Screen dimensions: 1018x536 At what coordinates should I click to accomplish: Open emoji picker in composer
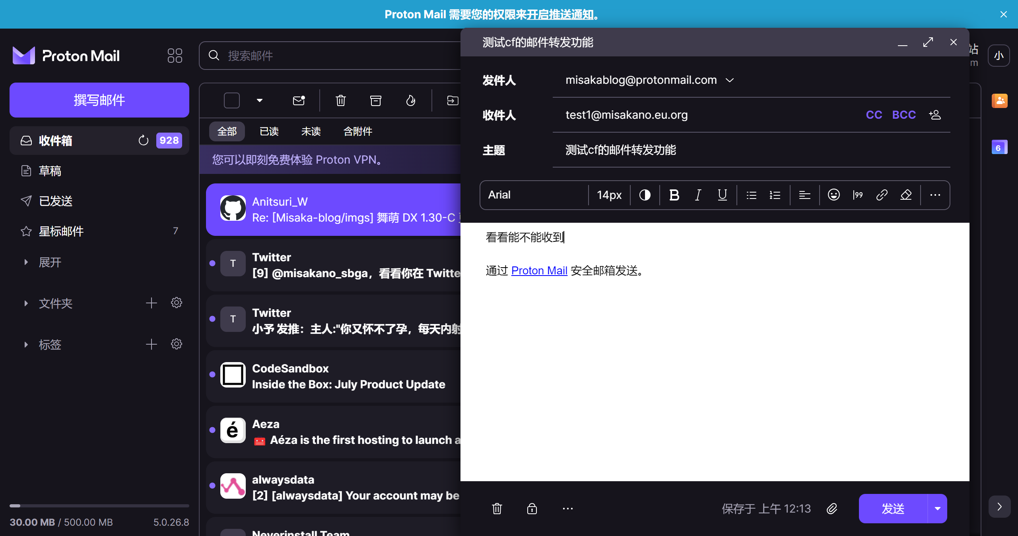pos(834,195)
